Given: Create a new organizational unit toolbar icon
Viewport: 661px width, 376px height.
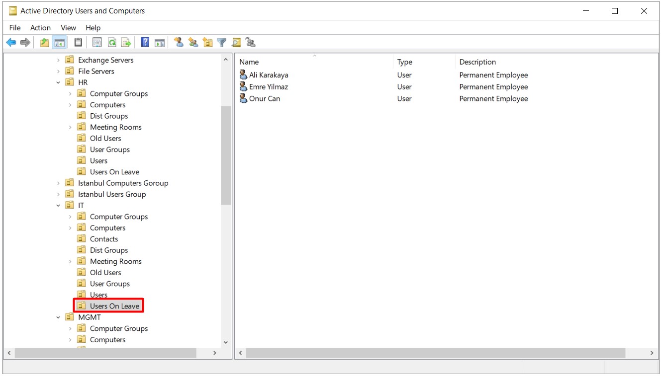Looking at the screenshot, I should [208, 43].
